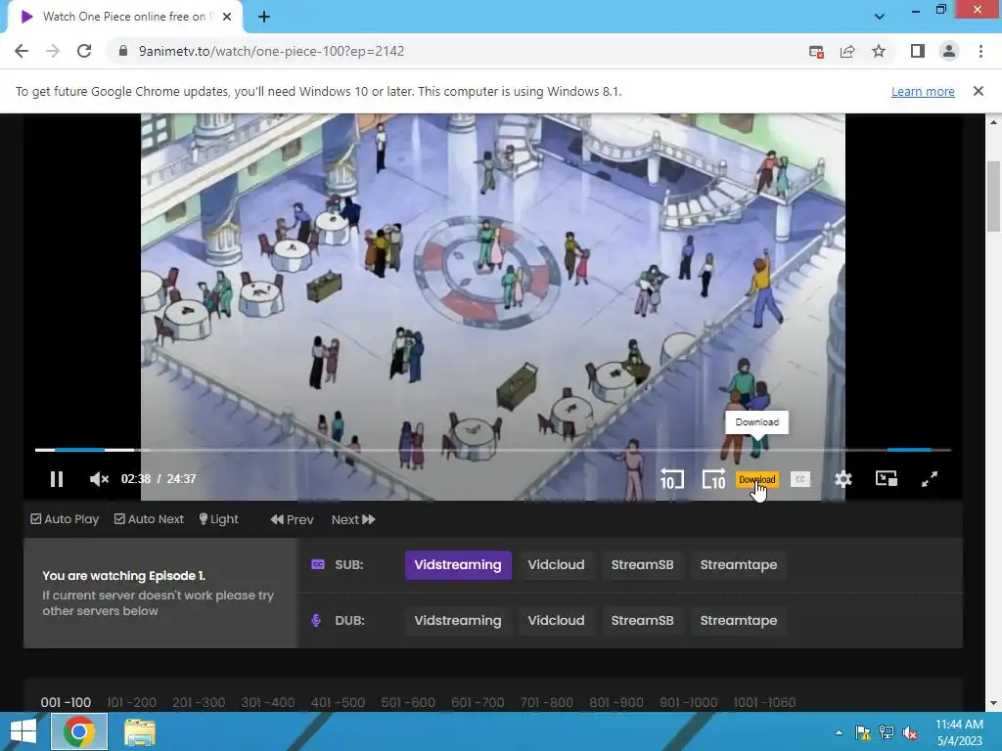Select SUB Vidcloud server

[556, 565]
